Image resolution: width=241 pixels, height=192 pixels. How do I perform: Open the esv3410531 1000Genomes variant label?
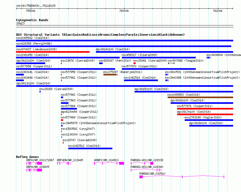pos(203,72)
